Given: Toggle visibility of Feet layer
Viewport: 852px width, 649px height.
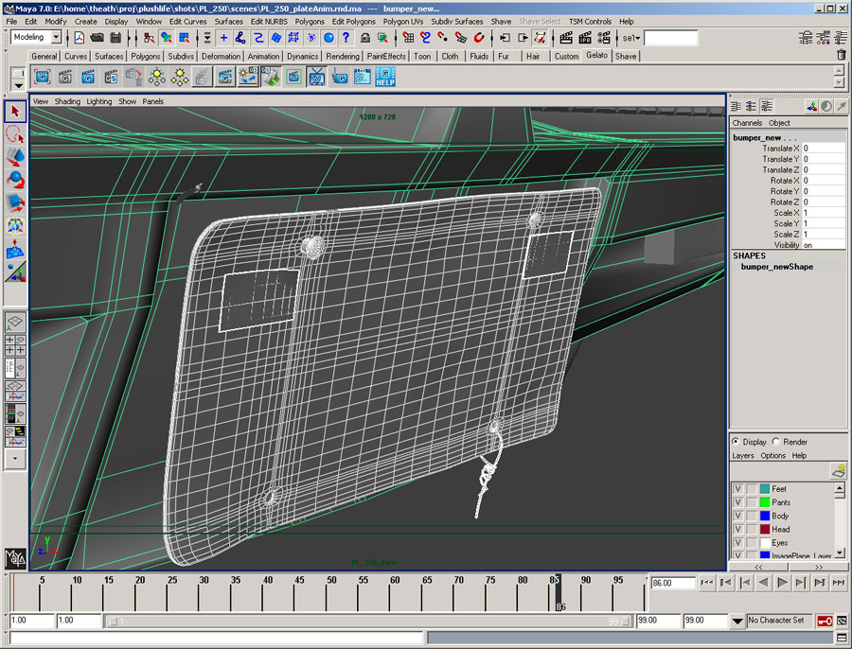Looking at the screenshot, I should point(737,489).
